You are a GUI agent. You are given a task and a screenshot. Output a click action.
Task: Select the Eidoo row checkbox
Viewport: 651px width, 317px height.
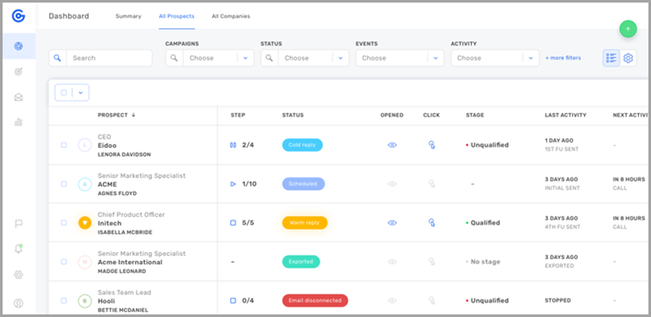63,145
